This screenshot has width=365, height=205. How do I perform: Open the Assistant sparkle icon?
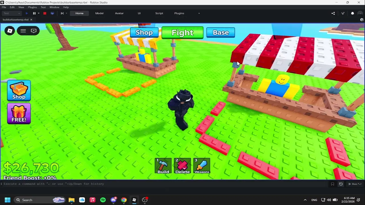click(x=343, y=13)
